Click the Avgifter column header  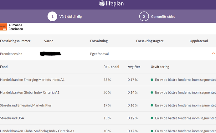tap(134, 67)
